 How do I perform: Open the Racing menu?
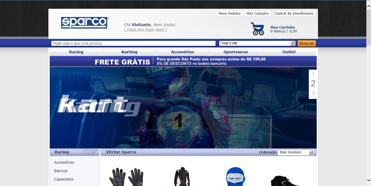[x=76, y=52]
